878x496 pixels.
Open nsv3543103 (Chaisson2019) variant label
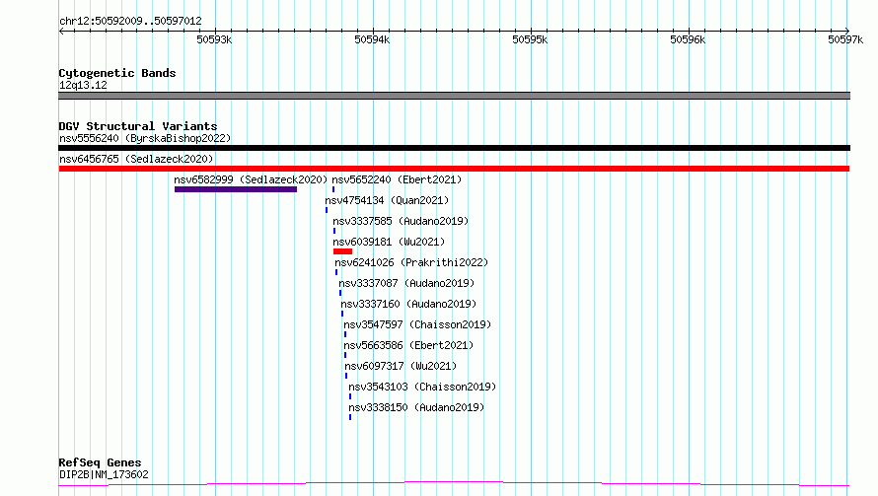click(x=422, y=387)
